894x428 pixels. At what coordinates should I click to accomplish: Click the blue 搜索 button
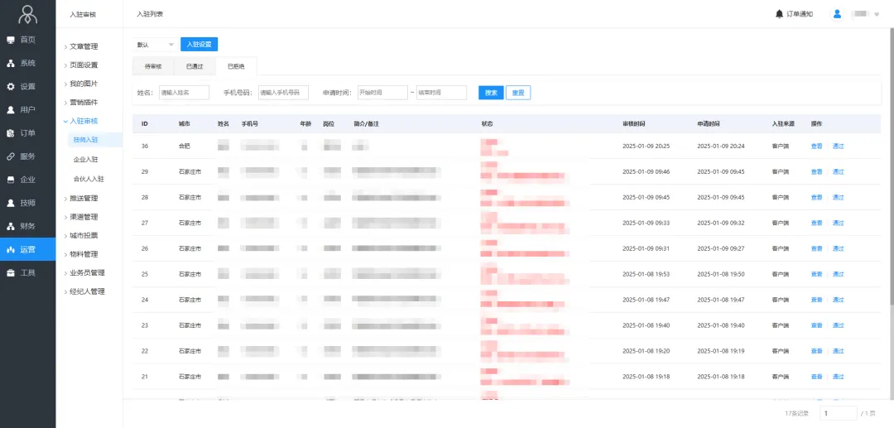(490, 93)
